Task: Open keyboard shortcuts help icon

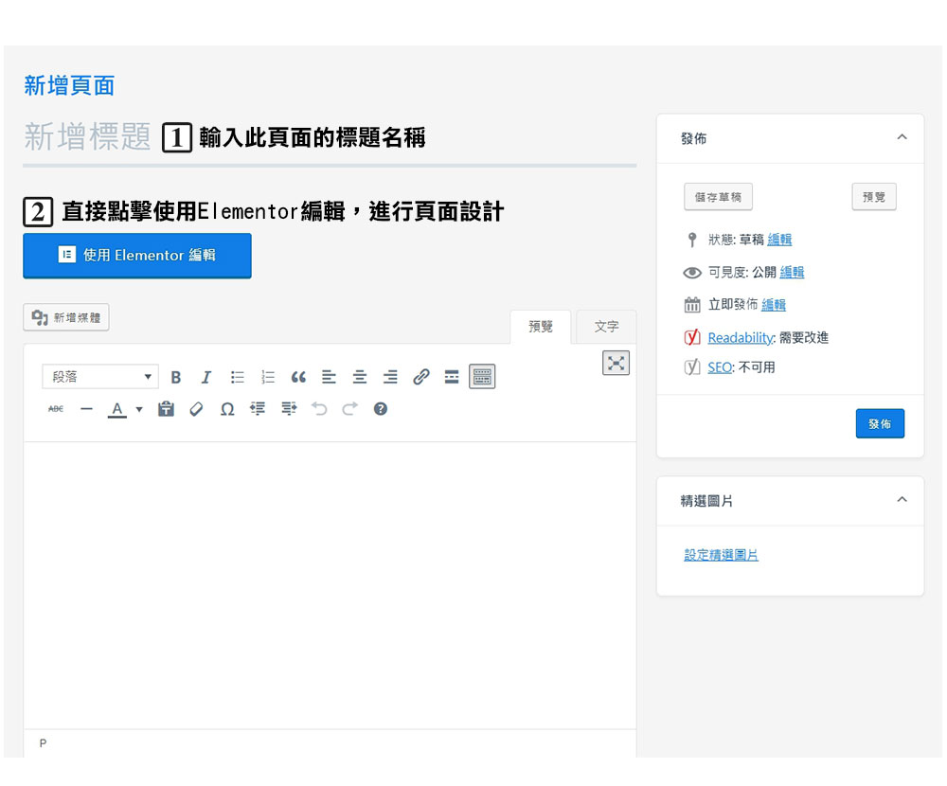Action: tap(381, 409)
